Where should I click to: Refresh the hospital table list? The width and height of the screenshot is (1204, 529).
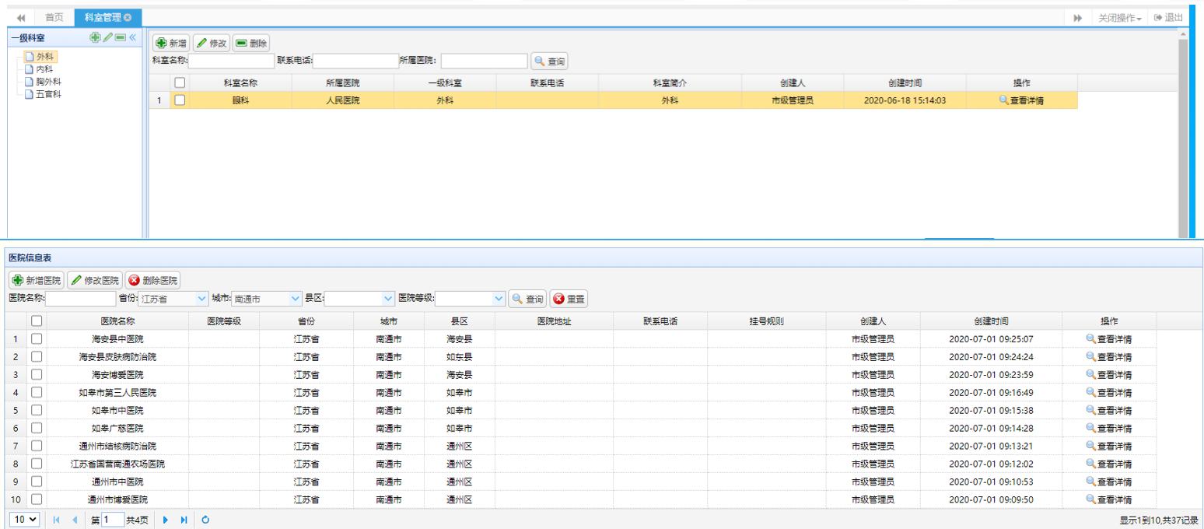pyautogui.click(x=206, y=520)
